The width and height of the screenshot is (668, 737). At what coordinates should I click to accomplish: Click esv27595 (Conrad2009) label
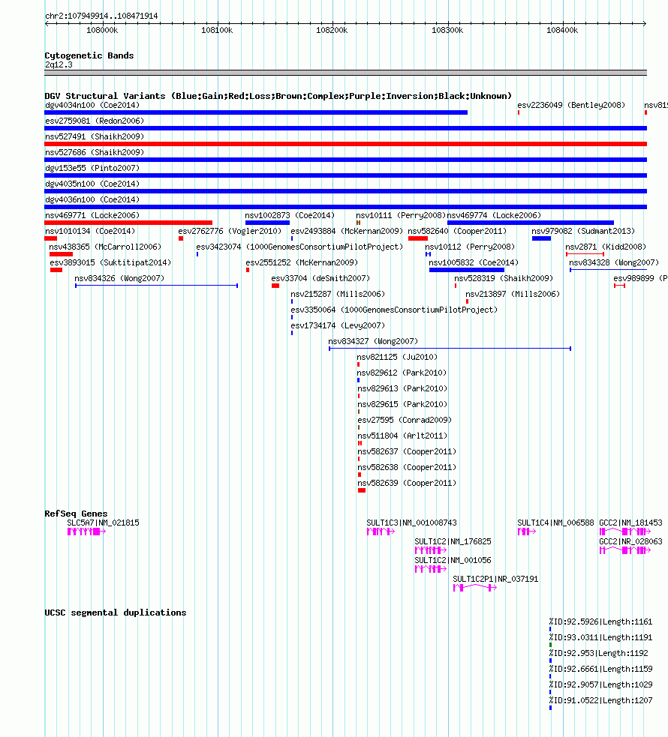click(x=405, y=420)
